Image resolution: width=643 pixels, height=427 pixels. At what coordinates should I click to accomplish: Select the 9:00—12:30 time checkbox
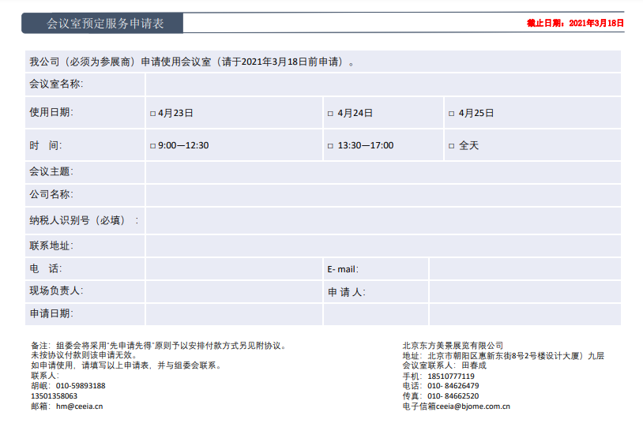click(152, 146)
